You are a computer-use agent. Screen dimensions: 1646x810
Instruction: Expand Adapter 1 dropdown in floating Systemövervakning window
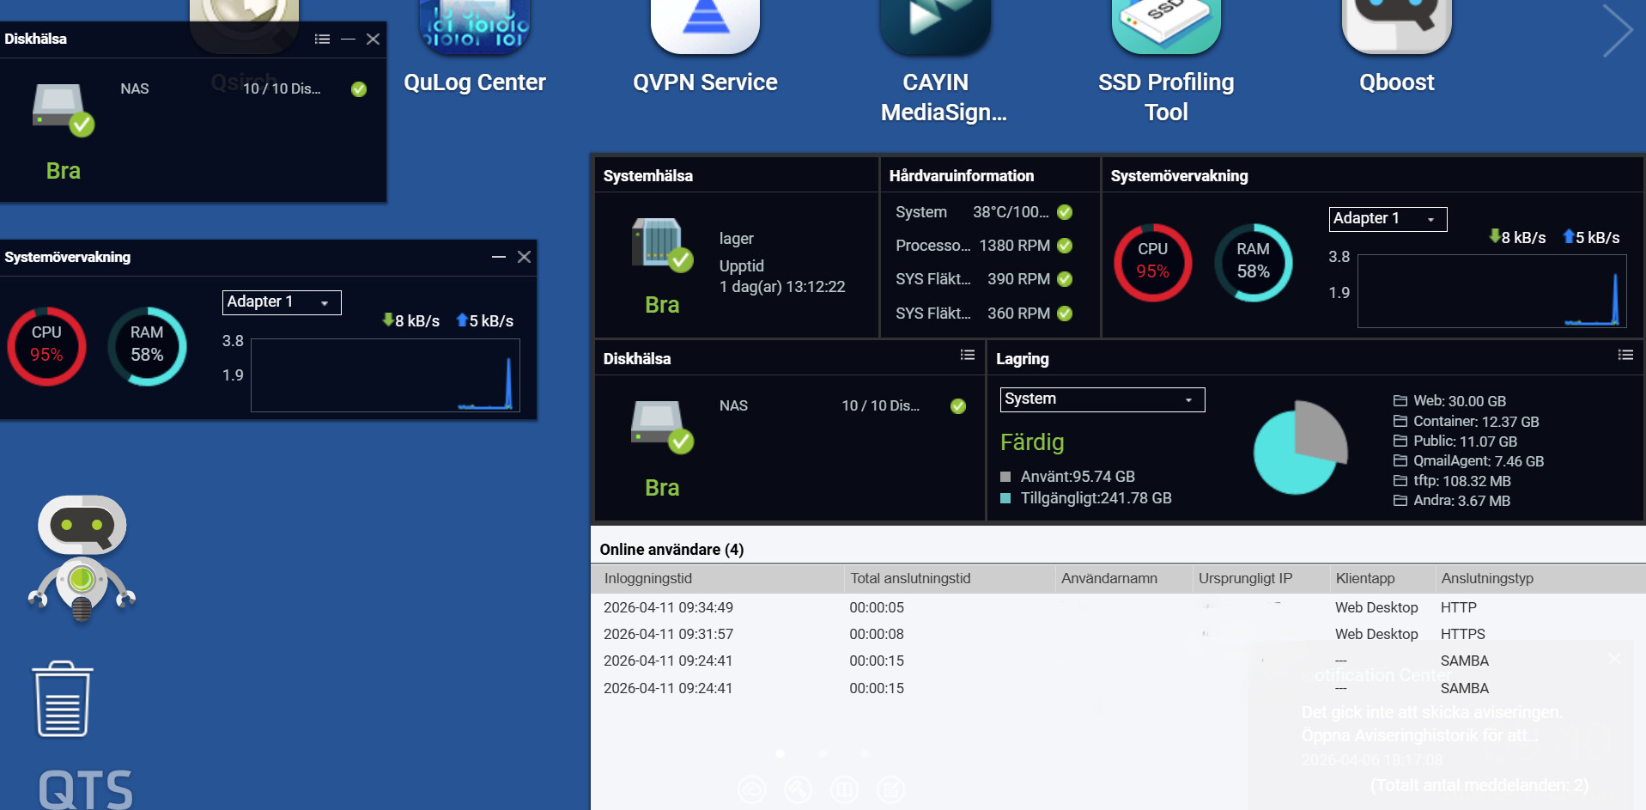coord(282,302)
